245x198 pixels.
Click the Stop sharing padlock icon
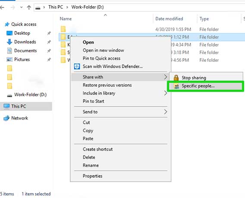176,78
